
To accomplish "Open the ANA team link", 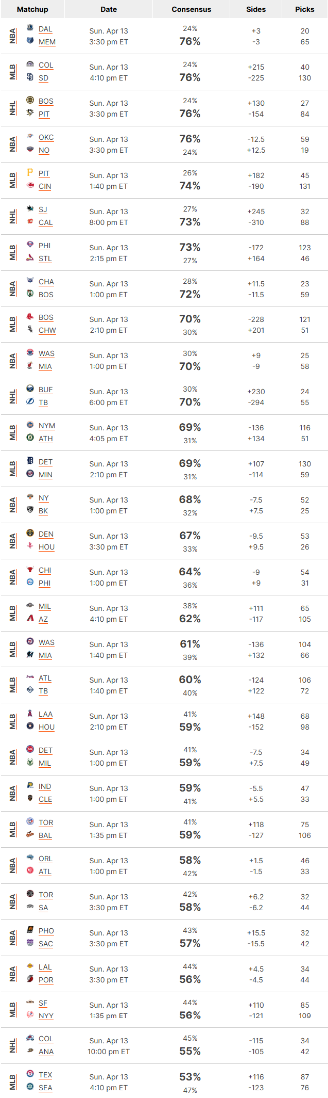I will pos(46,1052).
